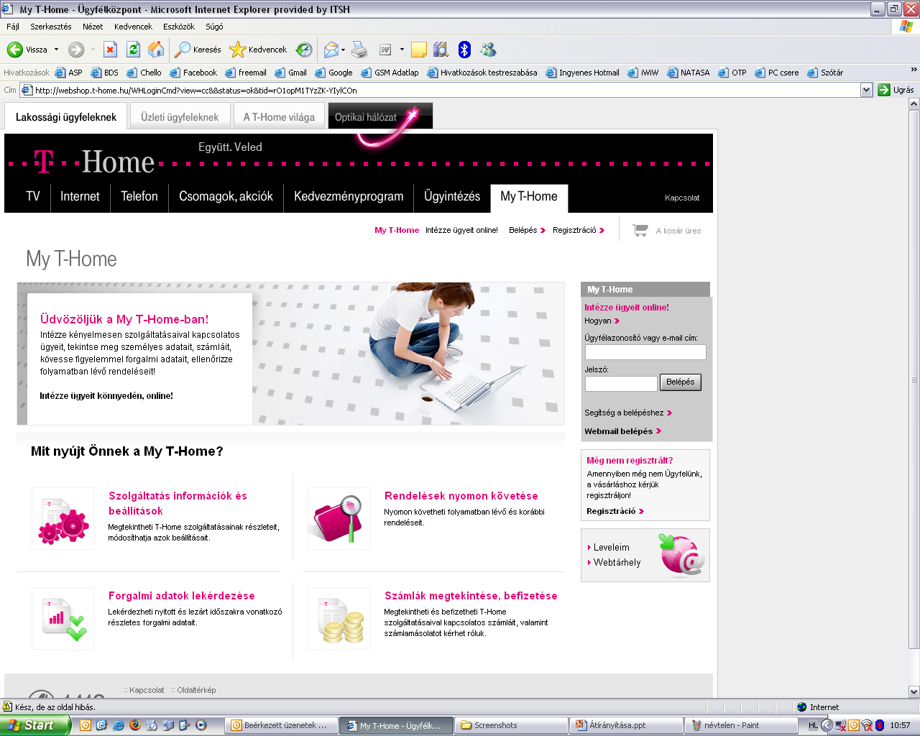
Task: Click the shopping cart icon
Action: click(x=640, y=230)
